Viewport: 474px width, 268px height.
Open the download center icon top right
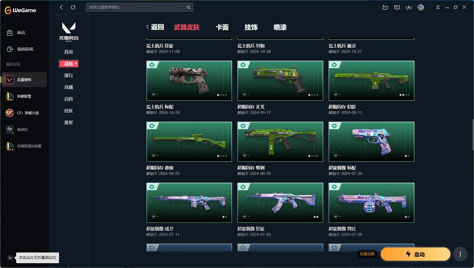click(x=409, y=7)
